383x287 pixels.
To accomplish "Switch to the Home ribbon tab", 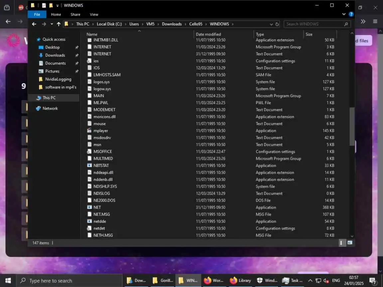I will (x=56, y=14).
